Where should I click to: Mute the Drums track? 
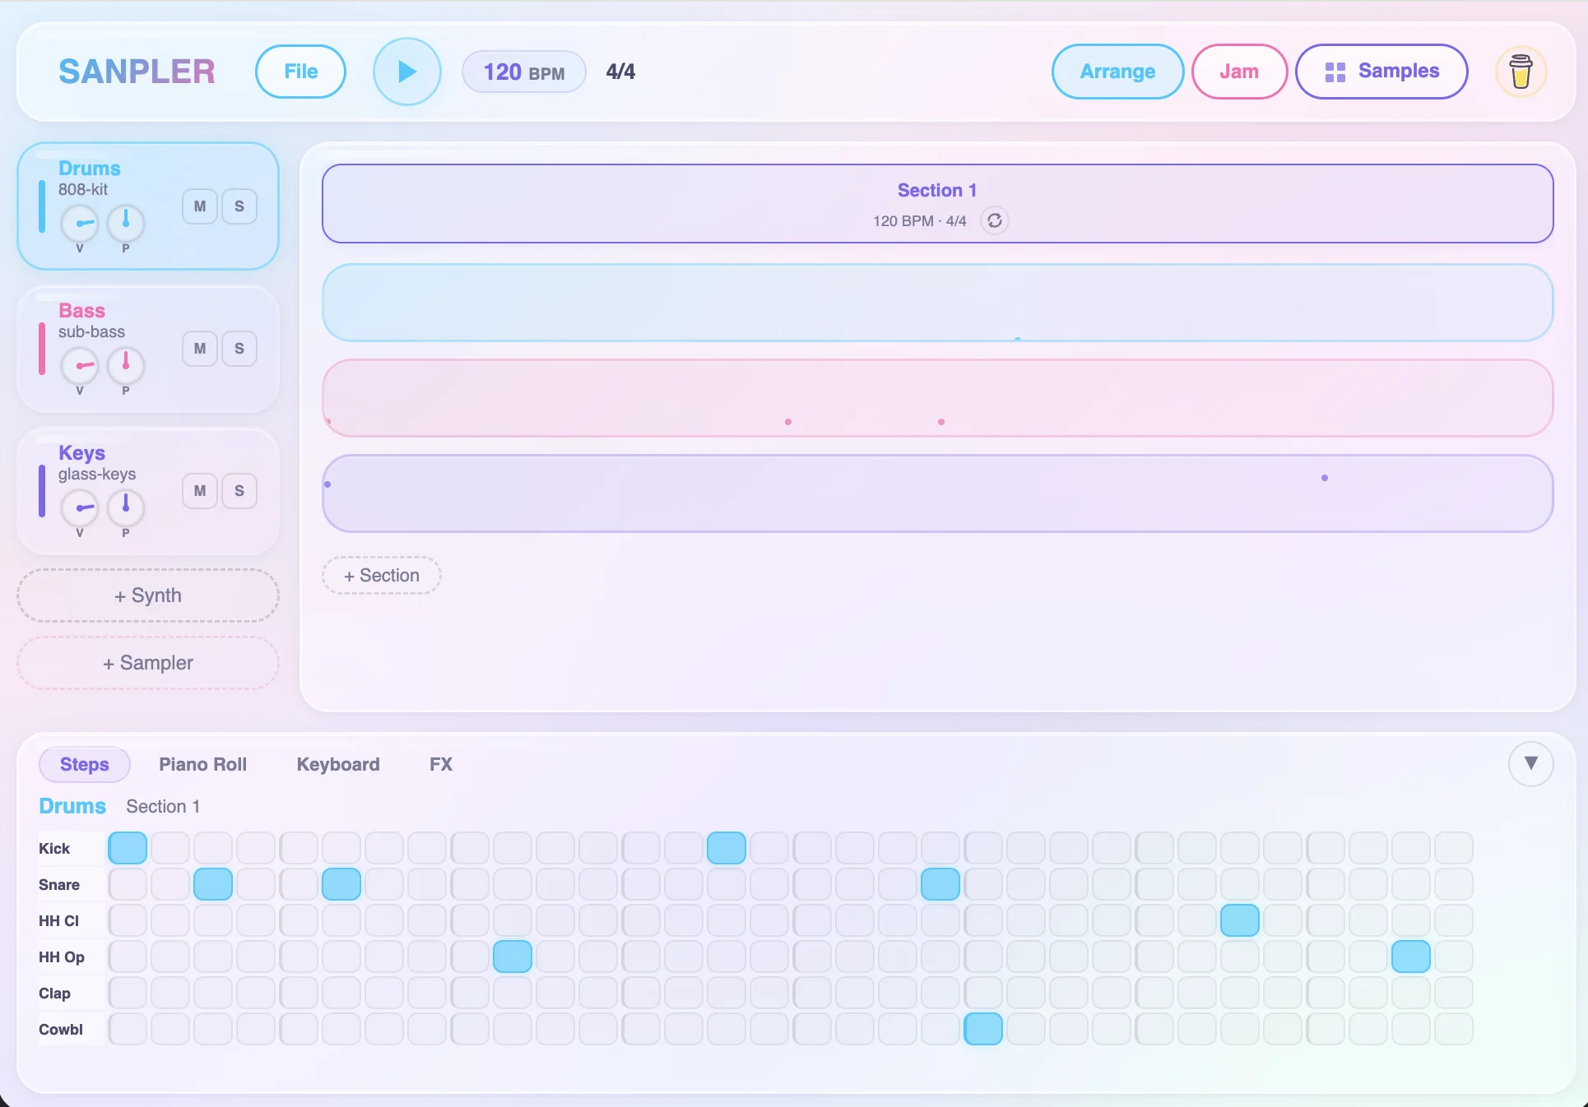pyautogui.click(x=200, y=206)
